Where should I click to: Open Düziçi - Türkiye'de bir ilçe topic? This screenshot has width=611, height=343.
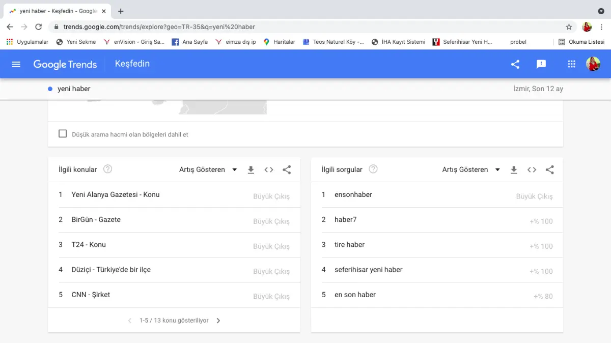pyautogui.click(x=111, y=269)
